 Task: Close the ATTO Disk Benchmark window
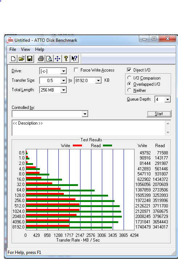pos(167,39)
